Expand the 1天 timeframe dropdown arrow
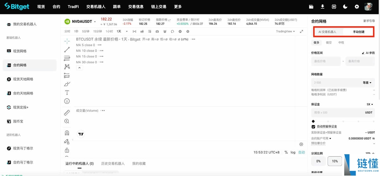The height and width of the screenshot is (176, 380). (x=127, y=31)
